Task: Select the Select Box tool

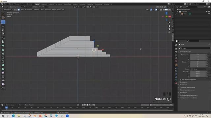Action: click(x=3, y=14)
